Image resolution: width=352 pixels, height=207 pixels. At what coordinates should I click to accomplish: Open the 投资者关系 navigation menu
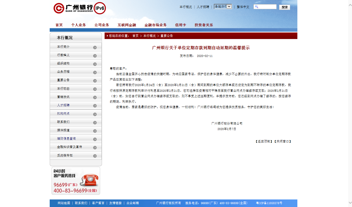point(204,25)
